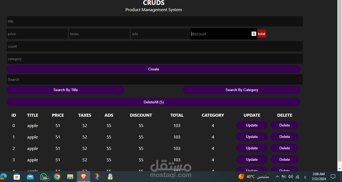
Task: Click the Search By Title button
Action: (66, 90)
